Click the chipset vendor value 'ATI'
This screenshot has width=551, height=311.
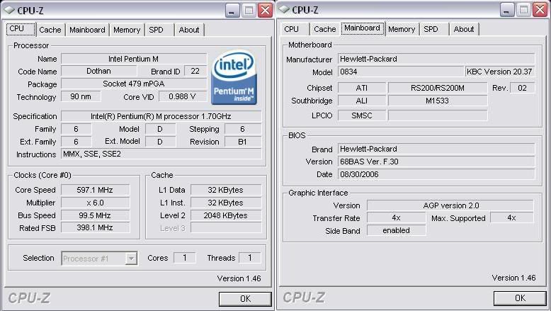(362, 88)
